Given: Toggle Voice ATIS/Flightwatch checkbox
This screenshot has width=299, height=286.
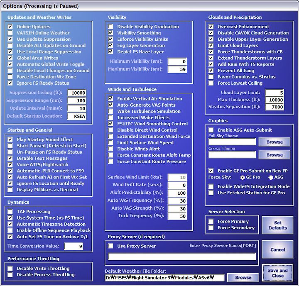Looking at the screenshot, I should 10,164.
